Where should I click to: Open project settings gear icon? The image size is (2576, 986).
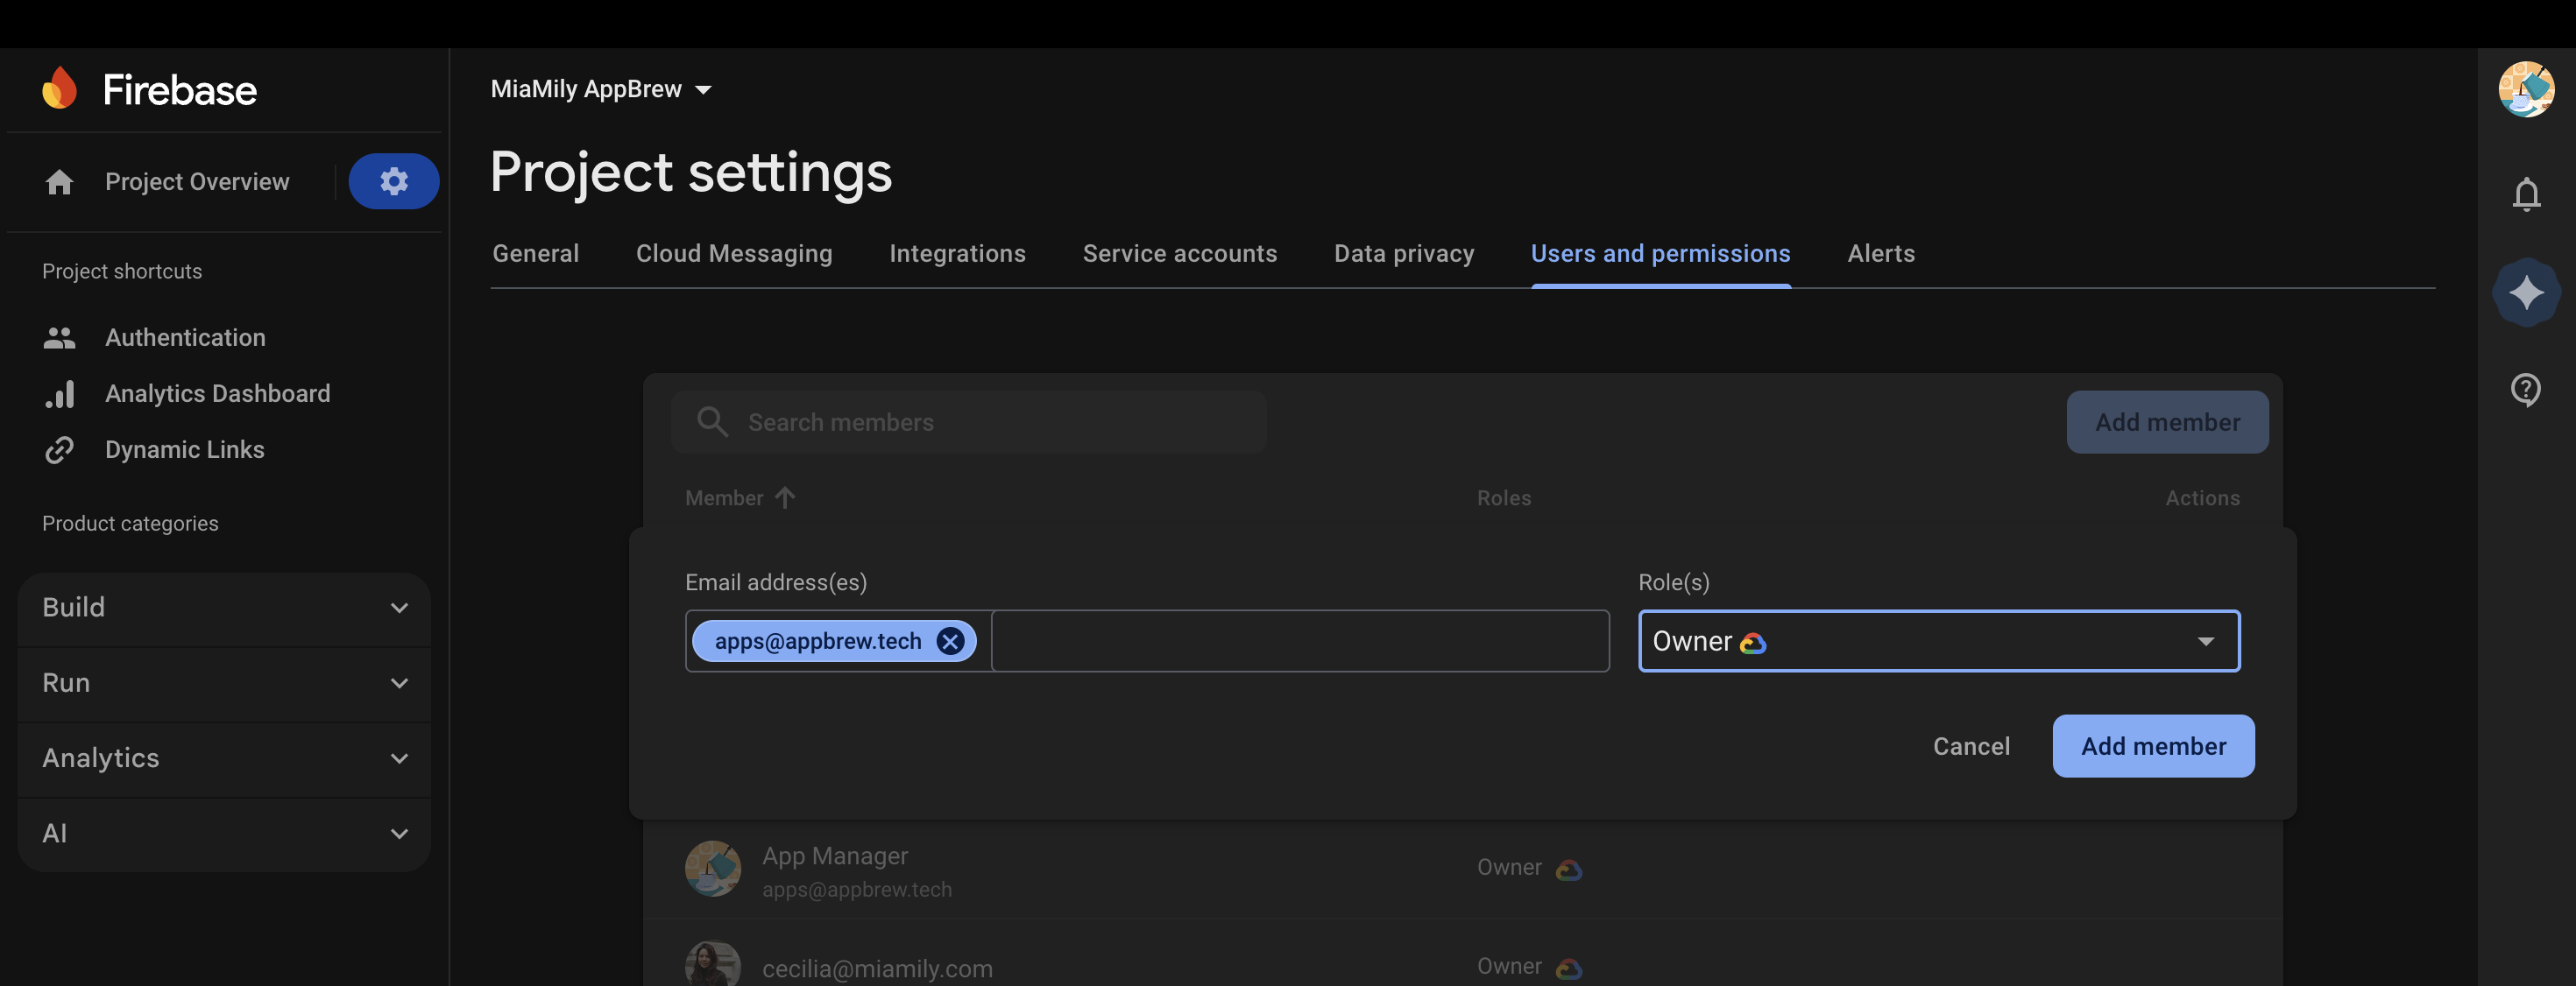click(393, 180)
